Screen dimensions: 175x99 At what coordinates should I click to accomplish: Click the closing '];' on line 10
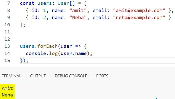point(23,25)
